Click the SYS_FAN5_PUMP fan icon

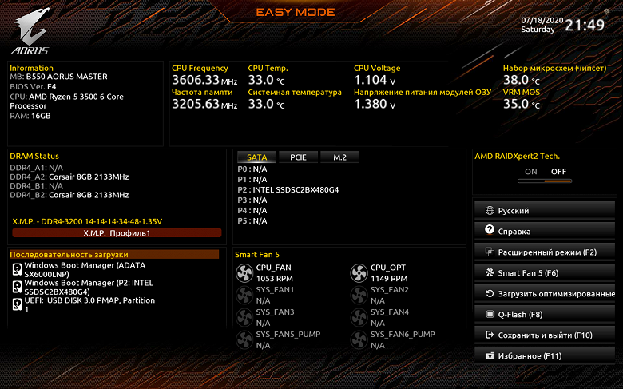pos(244,339)
